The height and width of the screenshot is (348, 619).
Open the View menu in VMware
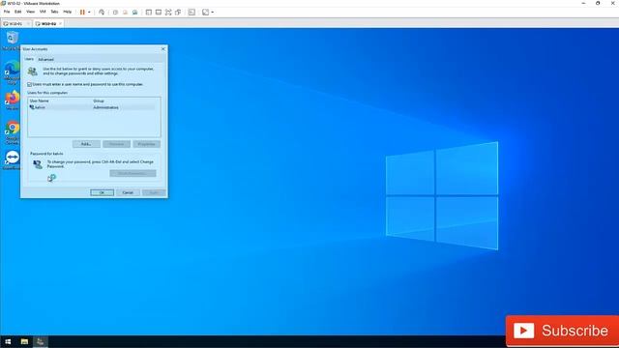[x=30, y=12]
